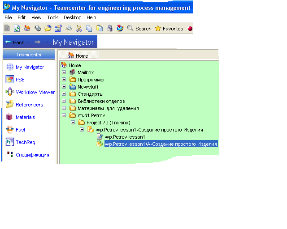Collapse the Project 70 (Training) folder

pyautogui.click(x=73, y=123)
